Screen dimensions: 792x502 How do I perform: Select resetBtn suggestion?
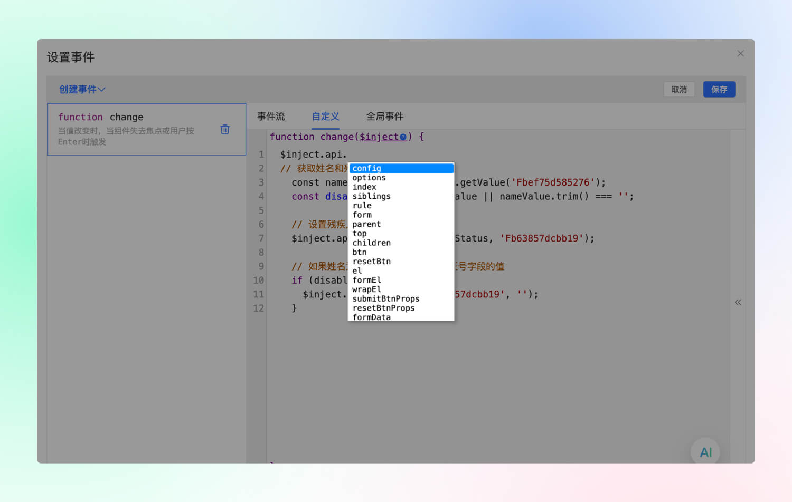pos(401,262)
